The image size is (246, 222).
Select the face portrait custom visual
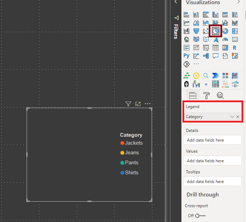click(186, 84)
